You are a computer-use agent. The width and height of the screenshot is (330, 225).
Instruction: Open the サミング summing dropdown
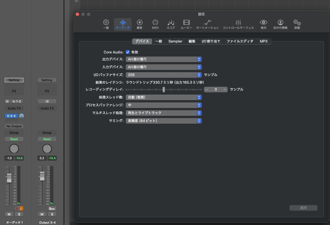click(x=163, y=121)
